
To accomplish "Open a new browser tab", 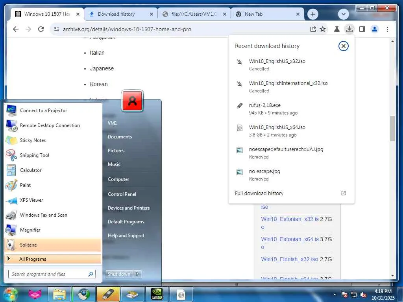I will [x=313, y=14].
